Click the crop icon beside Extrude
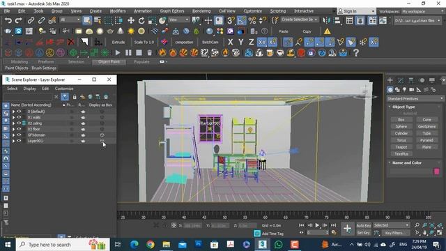The image size is (446, 251). [98, 42]
